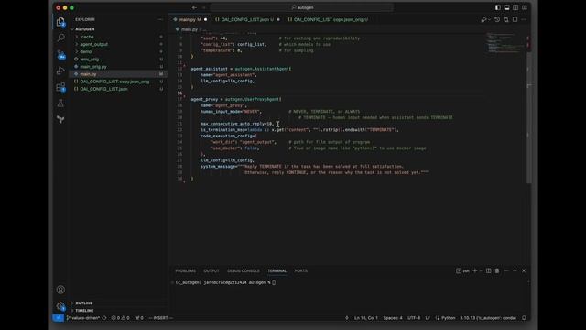Open the Explorer view in the activity bar
The width and height of the screenshot is (586, 330).
(x=60, y=22)
